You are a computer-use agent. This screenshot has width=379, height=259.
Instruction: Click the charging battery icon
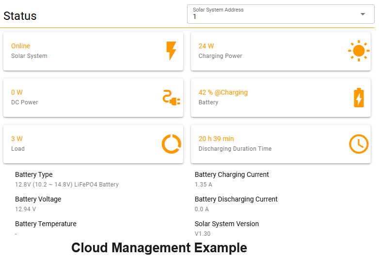tap(359, 98)
